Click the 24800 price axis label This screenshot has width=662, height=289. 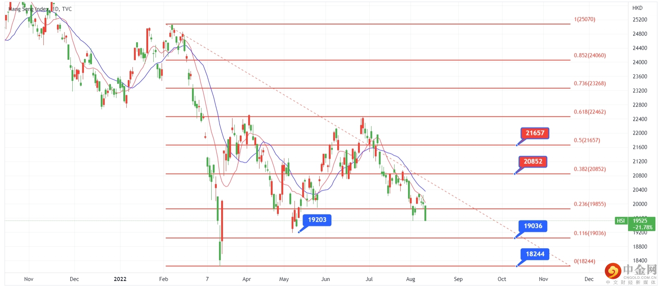tap(640, 34)
